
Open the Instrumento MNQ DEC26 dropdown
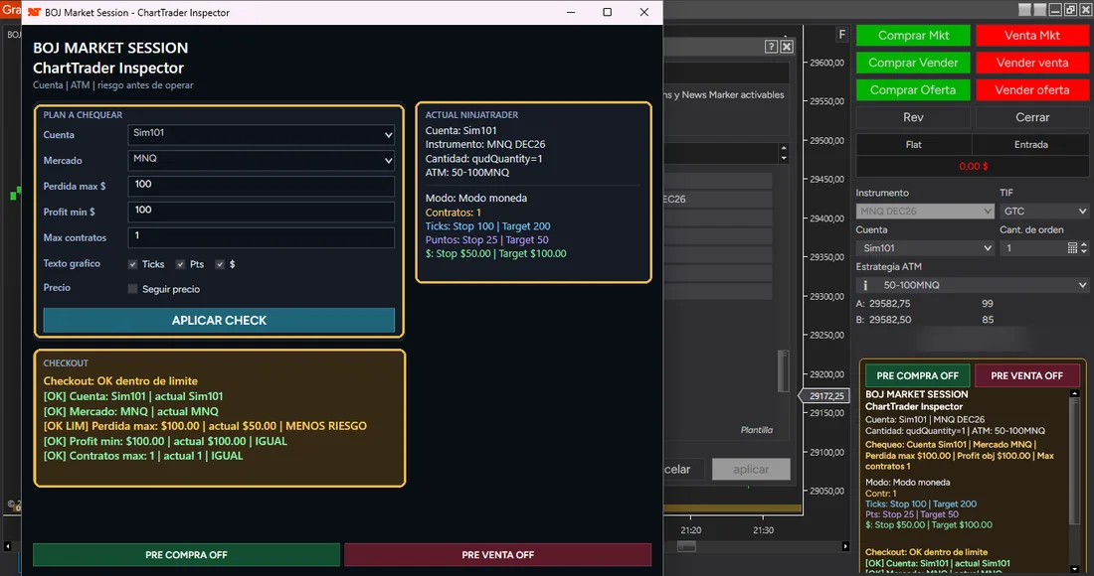coord(925,212)
